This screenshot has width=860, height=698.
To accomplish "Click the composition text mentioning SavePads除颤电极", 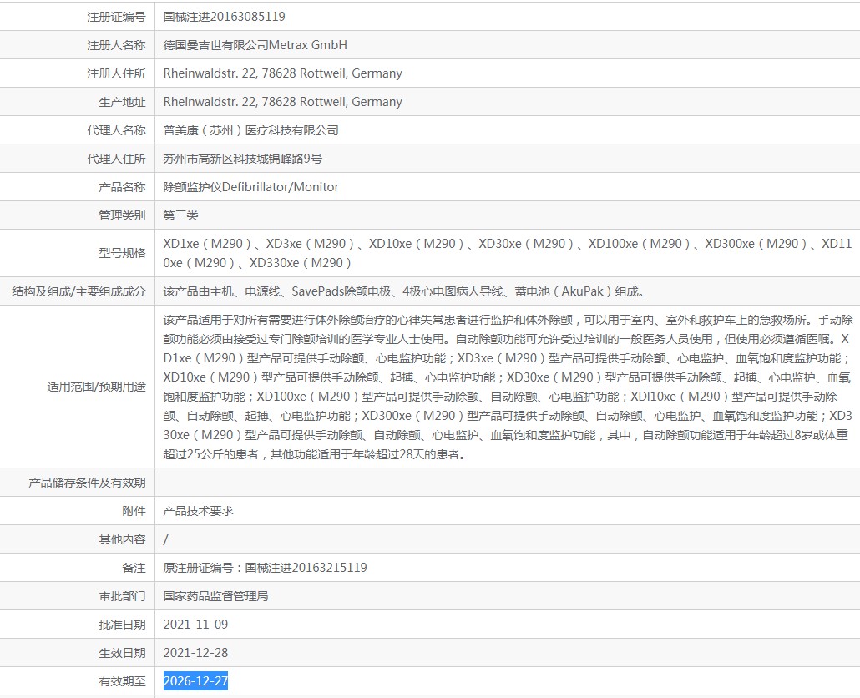I will pyautogui.click(x=403, y=291).
